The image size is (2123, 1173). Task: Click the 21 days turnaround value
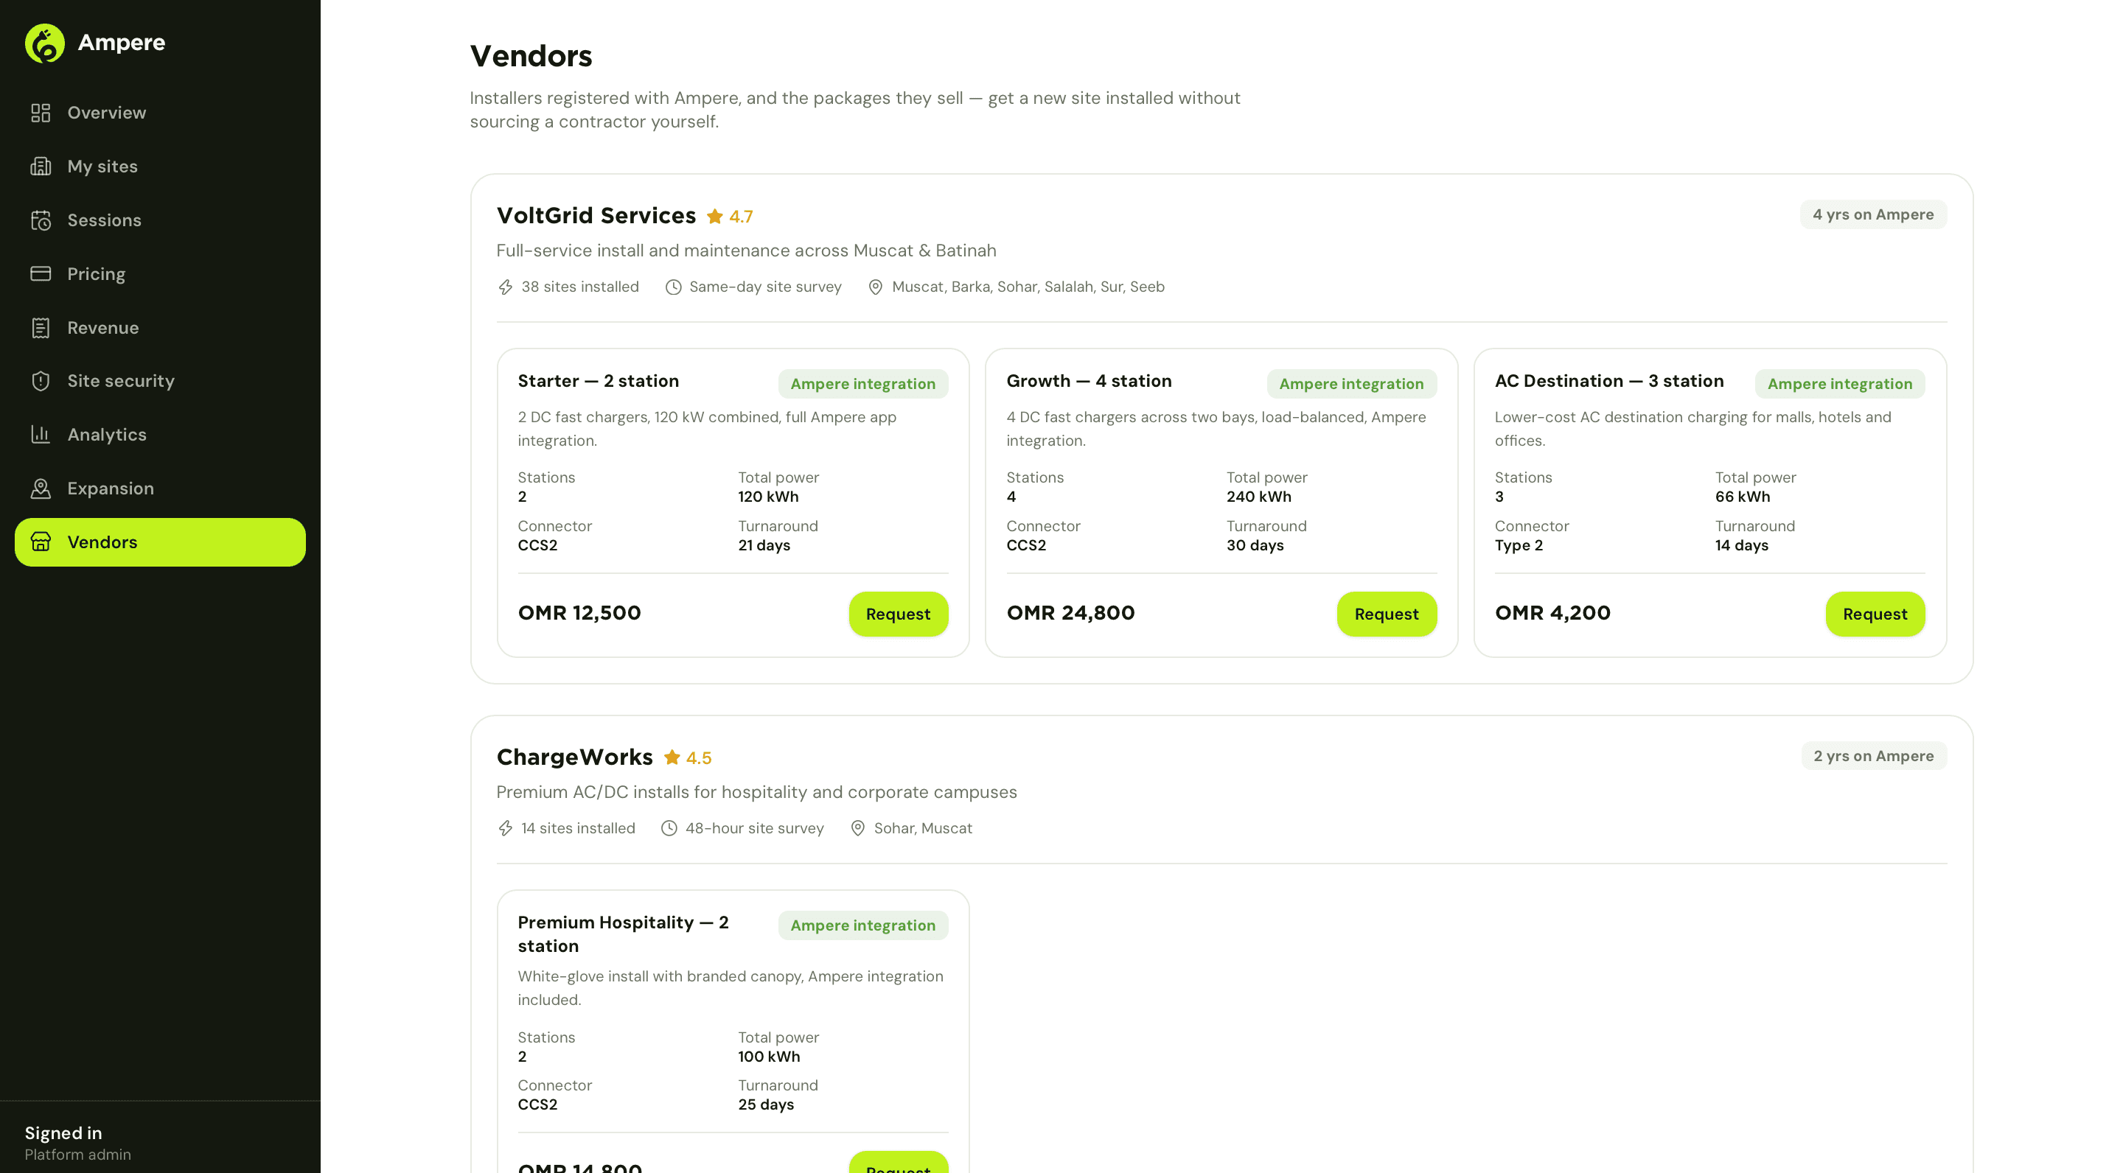coord(763,545)
